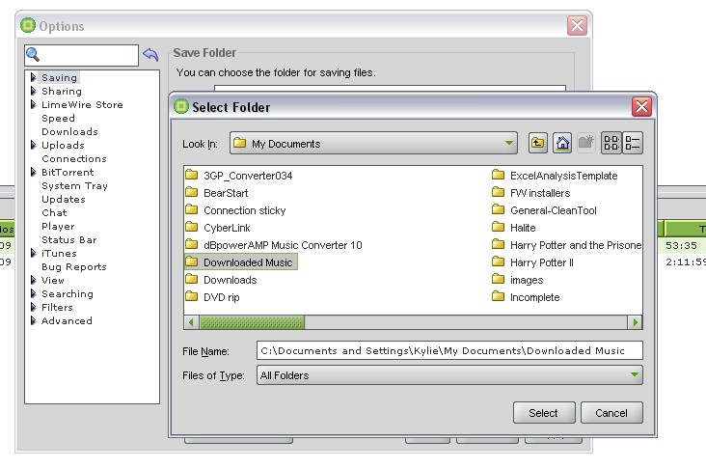Expand the BitTorrent tree node
This screenshot has height=468, width=706.
pyautogui.click(x=34, y=172)
